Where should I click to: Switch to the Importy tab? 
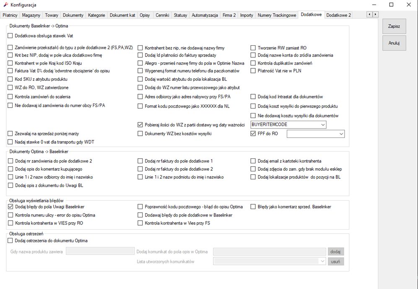pyautogui.click(x=247, y=15)
